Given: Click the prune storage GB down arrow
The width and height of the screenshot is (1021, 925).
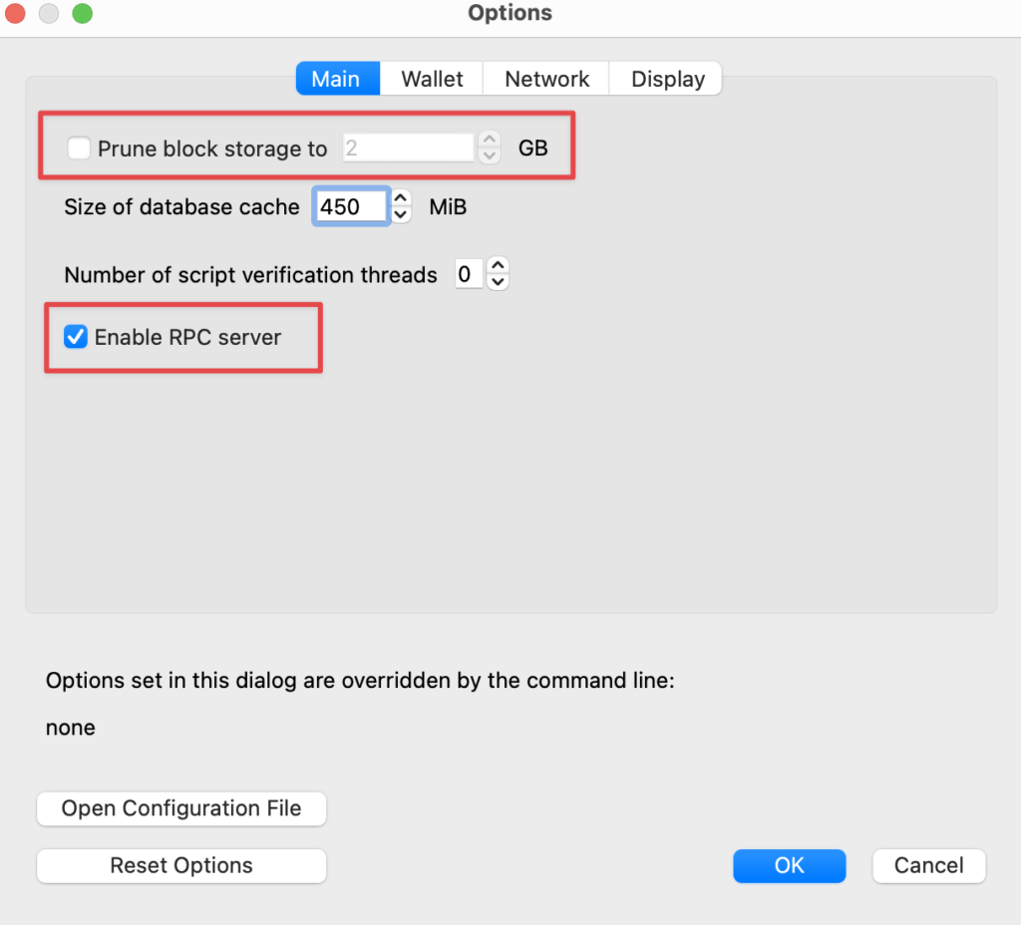Looking at the screenshot, I should [x=489, y=156].
